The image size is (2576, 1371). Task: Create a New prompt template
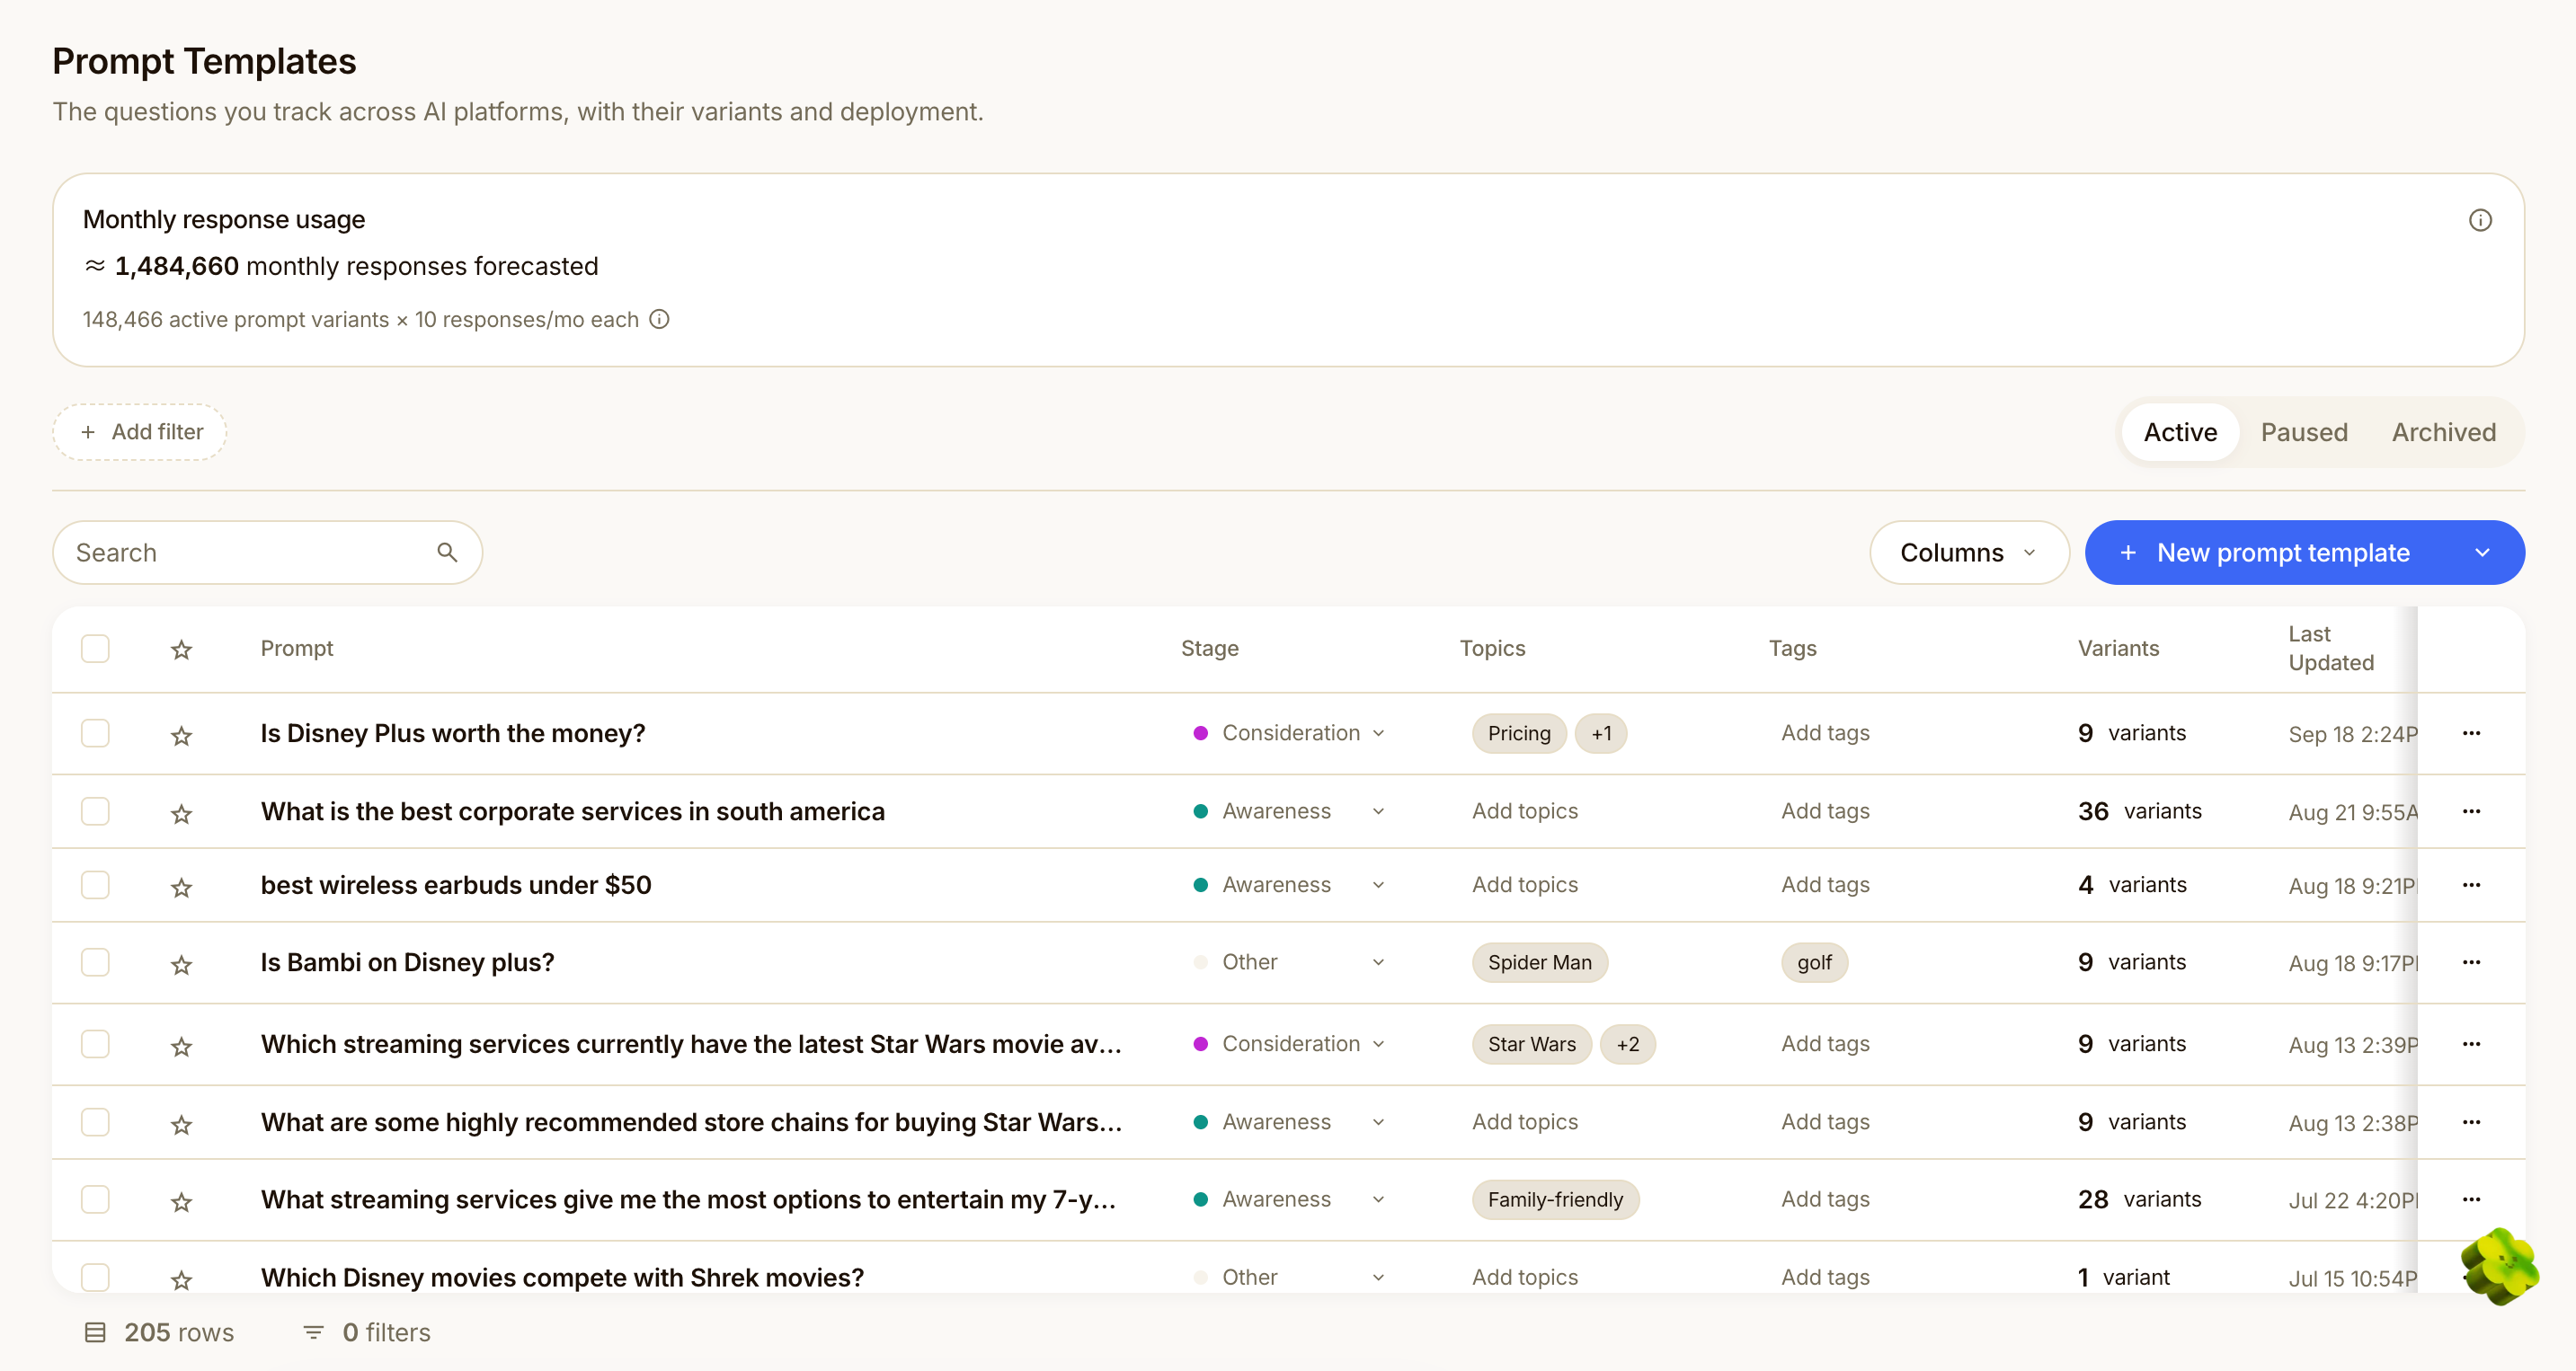click(x=2265, y=553)
